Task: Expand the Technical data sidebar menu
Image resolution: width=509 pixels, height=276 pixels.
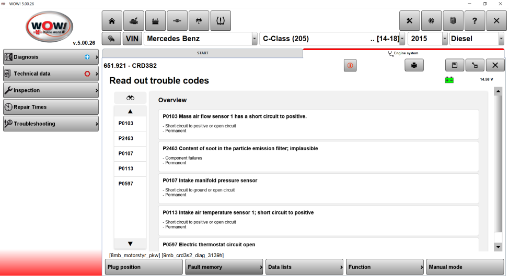Action: (51, 74)
